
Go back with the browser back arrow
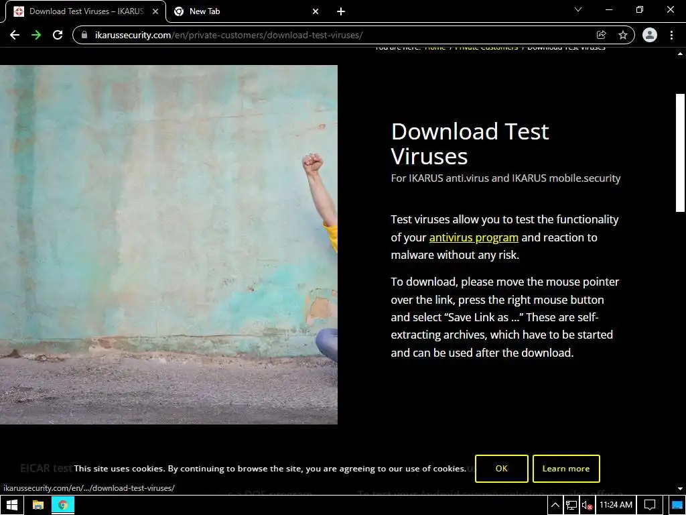point(15,35)
